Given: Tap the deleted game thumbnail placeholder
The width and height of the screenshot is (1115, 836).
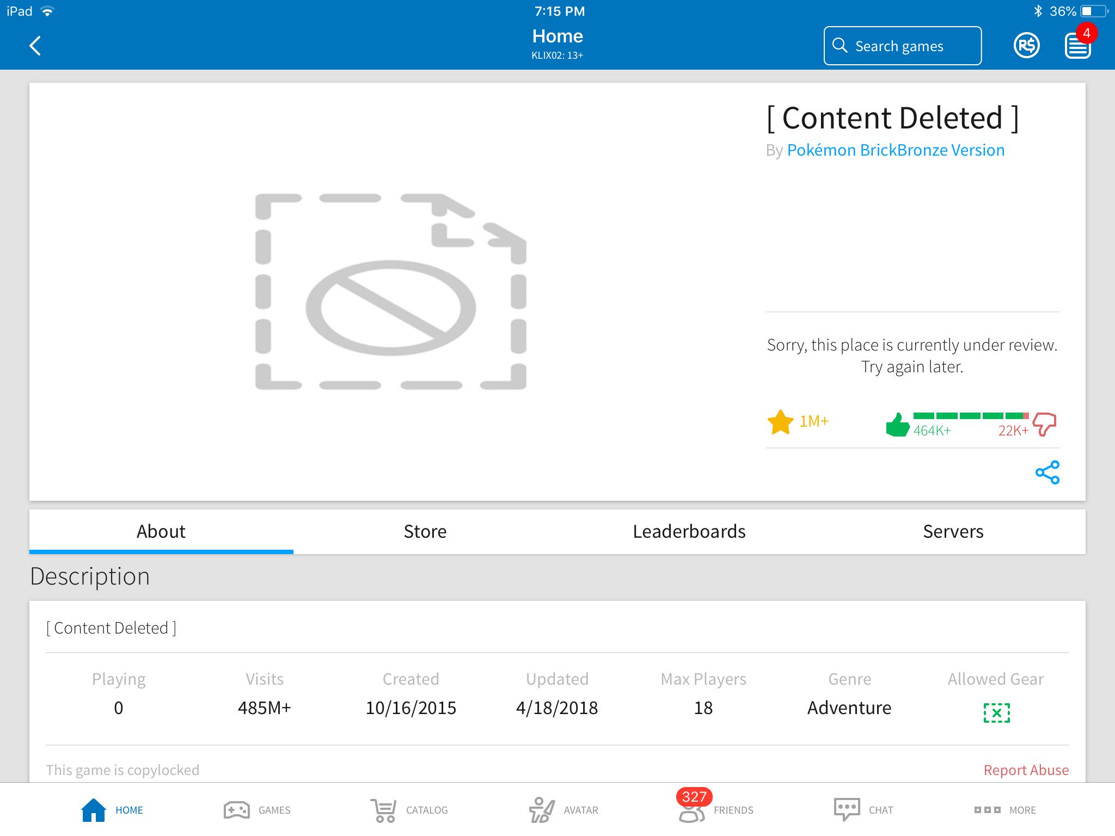Looking at the screenshot, I should click(391, 292).
